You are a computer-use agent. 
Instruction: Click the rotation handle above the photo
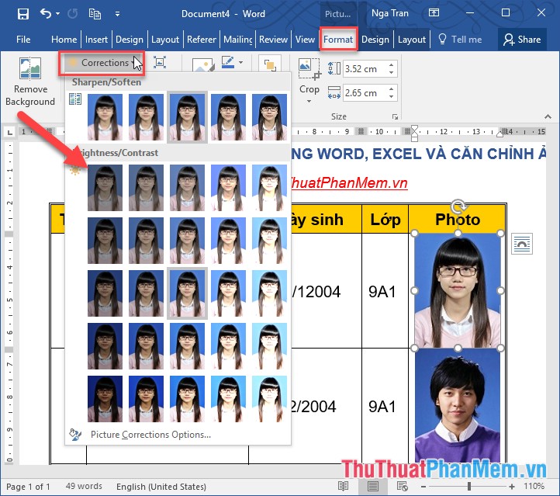(x=458, y=206)
